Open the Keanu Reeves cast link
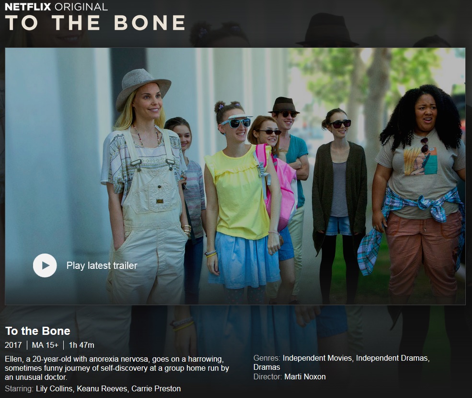Viewport: 472px width, 398px height. pos(102,389)
